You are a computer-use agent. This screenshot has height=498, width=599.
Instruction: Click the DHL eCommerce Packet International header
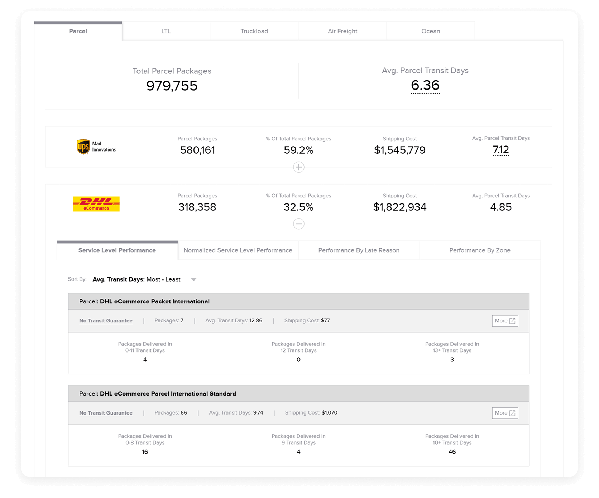pos(299,301)
